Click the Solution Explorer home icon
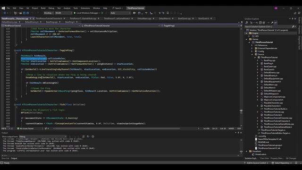This screenshot has width=302, height=170. tap(246, 23)
